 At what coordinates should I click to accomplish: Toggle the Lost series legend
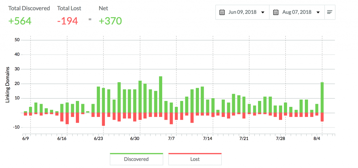195,159
